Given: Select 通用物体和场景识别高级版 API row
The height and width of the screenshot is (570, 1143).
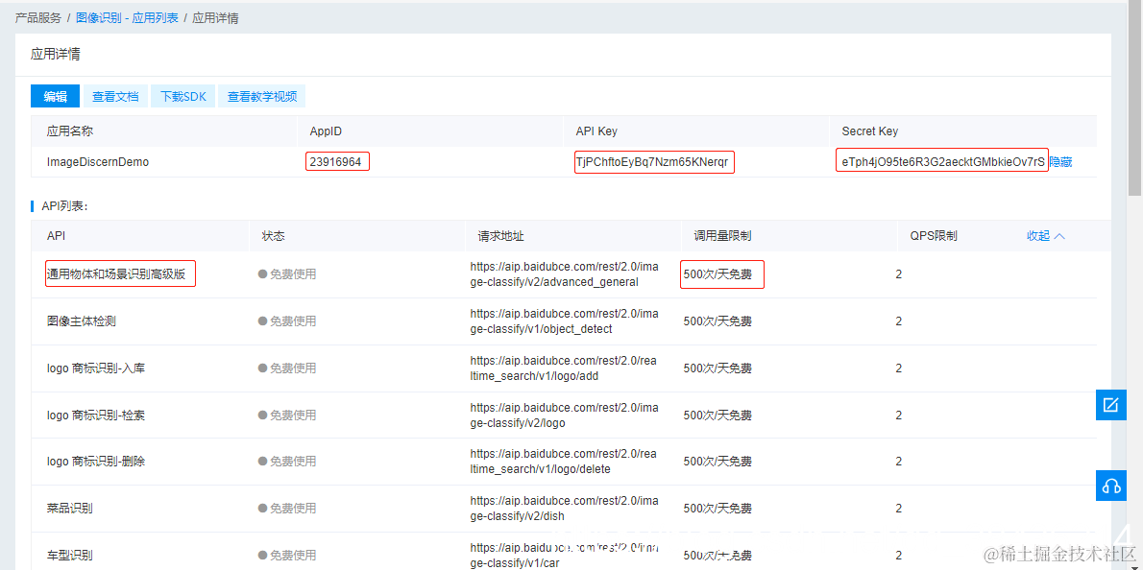Looking at the screenshot, I should pyautogui.click(x=564, y=274).
